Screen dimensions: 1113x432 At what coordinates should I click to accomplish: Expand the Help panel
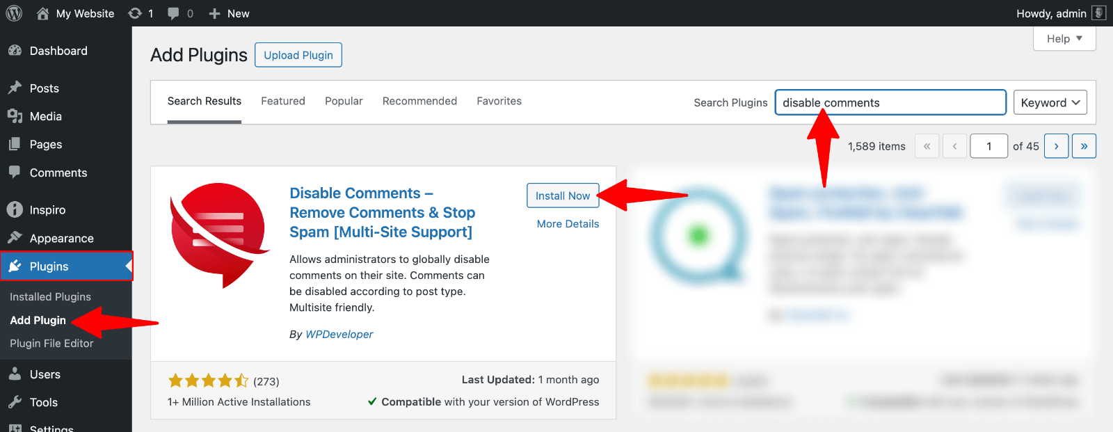1064,39
